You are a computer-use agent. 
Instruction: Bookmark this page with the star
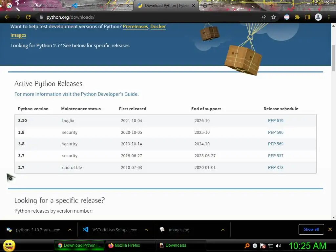pos(274,17)
